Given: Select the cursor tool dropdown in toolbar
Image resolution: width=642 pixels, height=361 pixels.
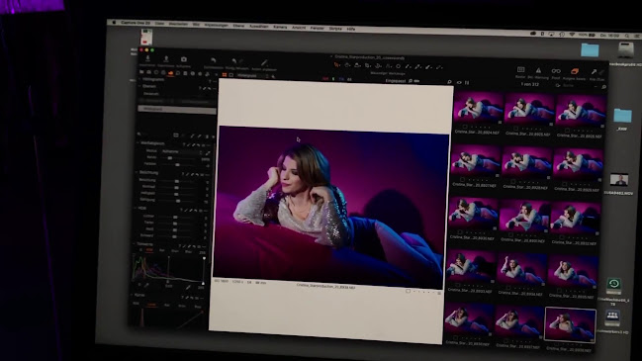Looking at the screenshot, I should 337,65.
